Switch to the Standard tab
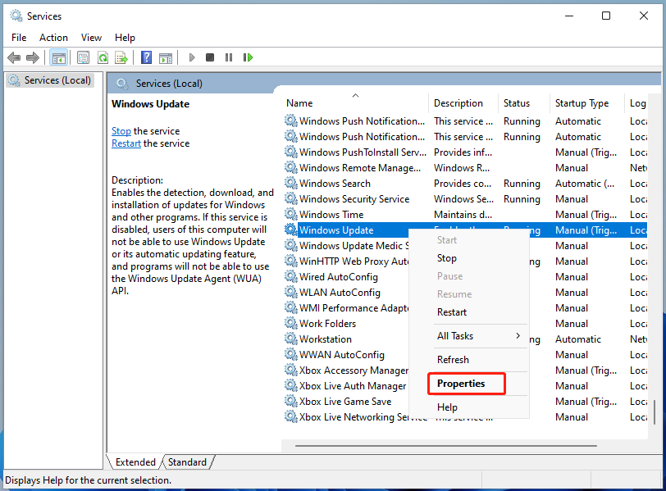 (x=187, y=461)
